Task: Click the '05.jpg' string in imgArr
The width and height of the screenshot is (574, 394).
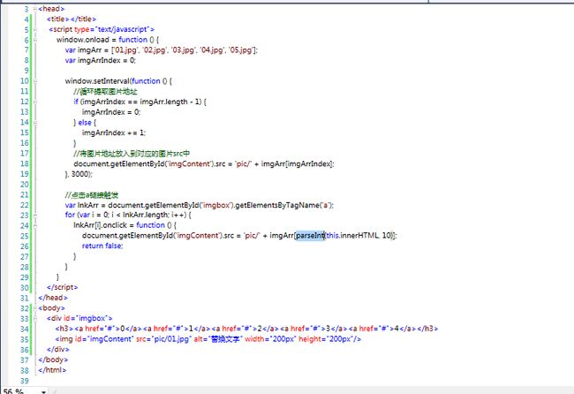Action: pos(241,50)
